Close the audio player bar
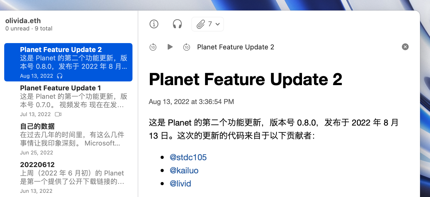The image size is (430, 197). tap(405, 47)
